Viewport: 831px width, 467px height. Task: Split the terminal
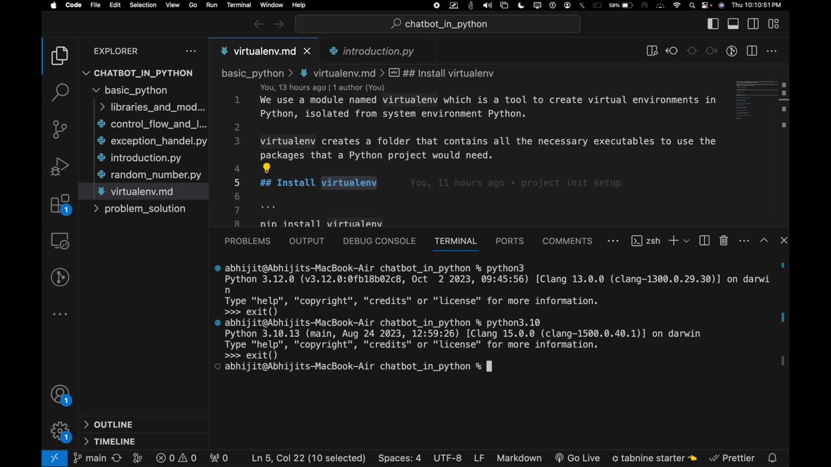[x=704, y=241]
